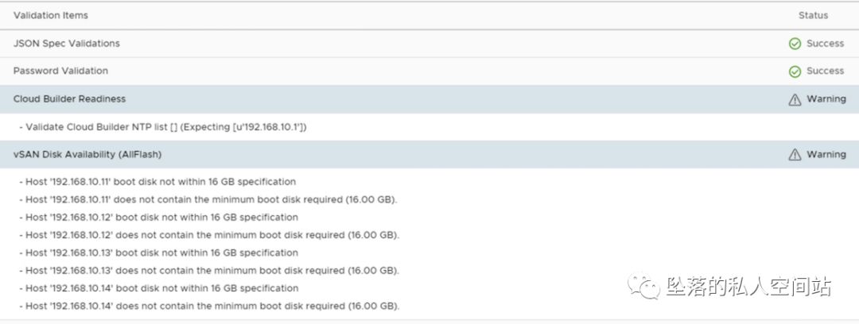This screenshot has width=859, height=324.
Task: Click the Warning triangle for vSAN Disk Availability
Action: [795, 155]
